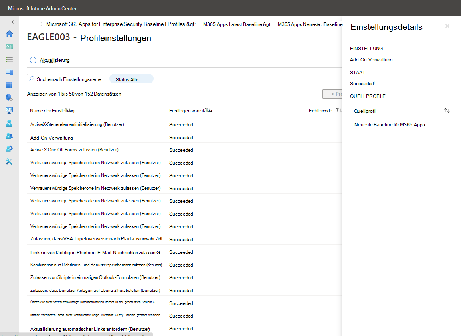This screenshot has width=461, height=336.
Task: Expand collapsed breadcrumb ellipsis
Action: [32, 24]
